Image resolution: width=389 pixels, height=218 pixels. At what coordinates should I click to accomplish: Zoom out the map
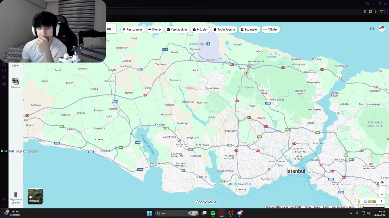tap(382, 195)
